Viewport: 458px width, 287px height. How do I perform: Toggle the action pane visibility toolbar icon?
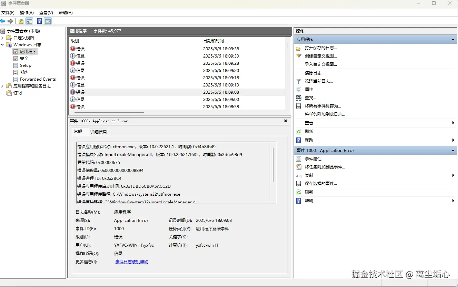coord(48,21)
